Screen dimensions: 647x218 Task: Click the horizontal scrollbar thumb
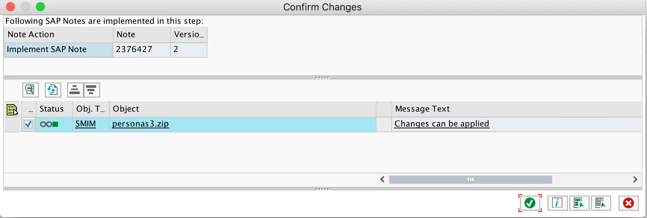(x=470, y=180)
